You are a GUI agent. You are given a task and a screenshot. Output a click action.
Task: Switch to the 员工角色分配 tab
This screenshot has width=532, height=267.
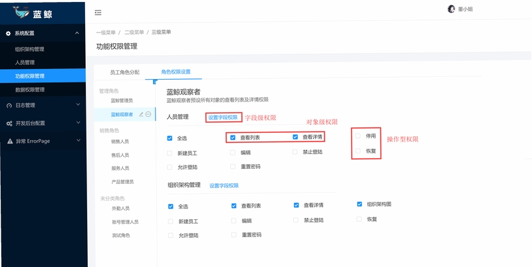(124, 72)
